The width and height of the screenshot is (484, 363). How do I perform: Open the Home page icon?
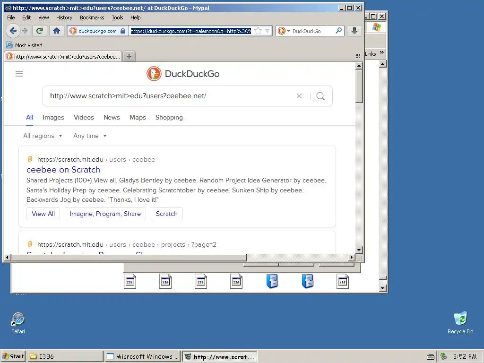pyautogui.click(x=57, y=31)
